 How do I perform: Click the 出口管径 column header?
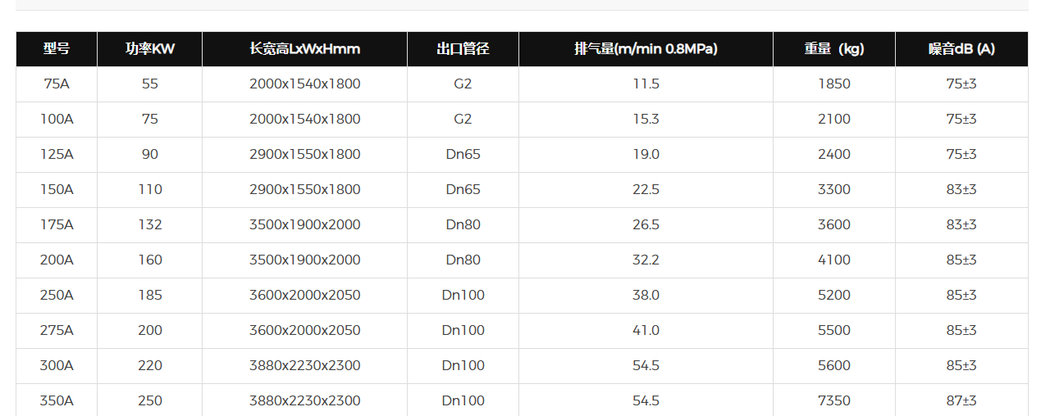coord(463,49)
